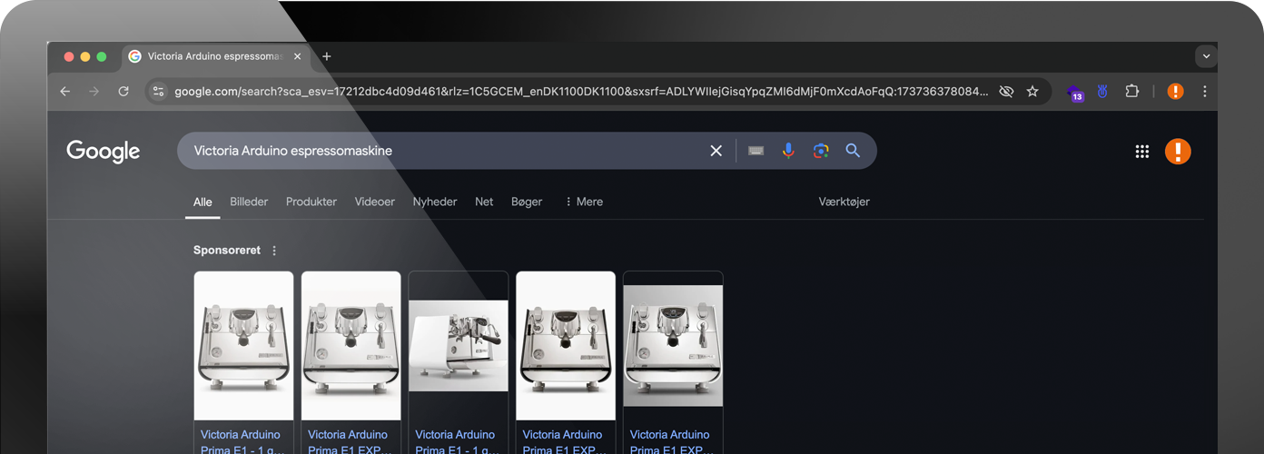Open Chrome profile icon in toolbar
This screenshot has height=454, width=1264.
[x=1175, y=92]
